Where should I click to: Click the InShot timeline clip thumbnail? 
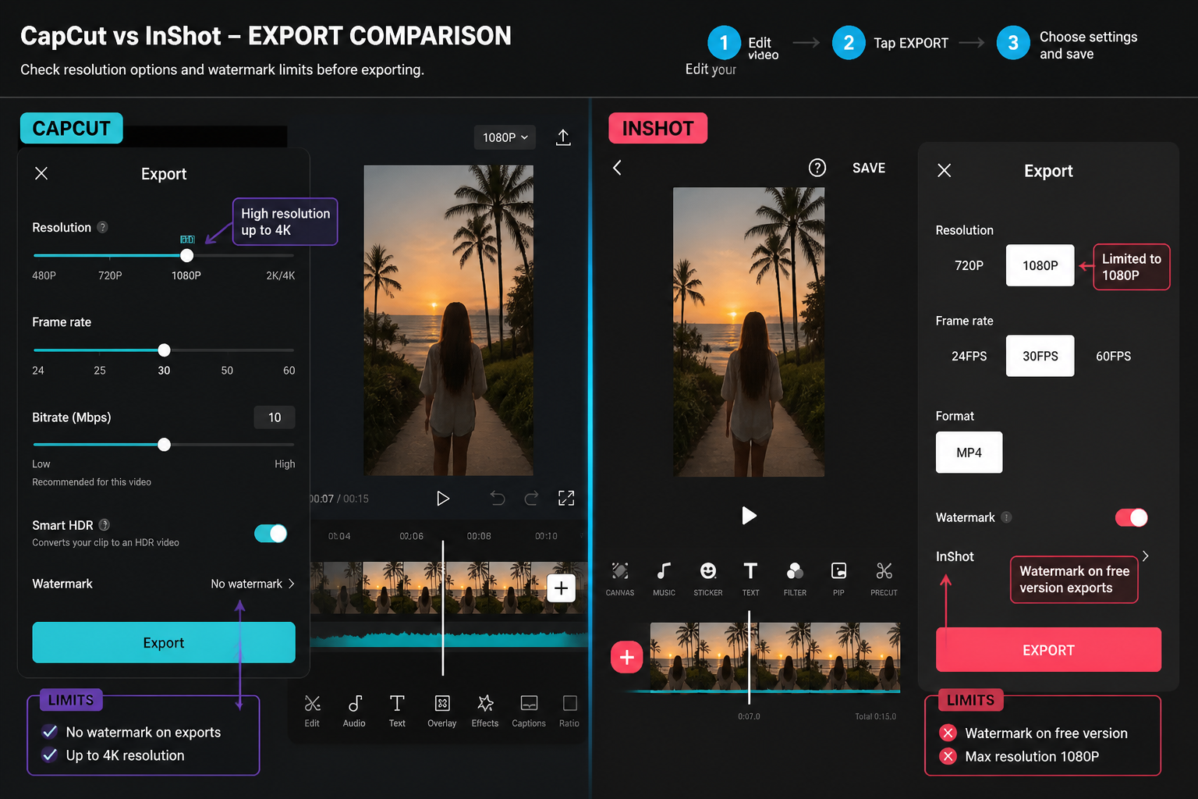pyautogui.click(x=775, y=656)
